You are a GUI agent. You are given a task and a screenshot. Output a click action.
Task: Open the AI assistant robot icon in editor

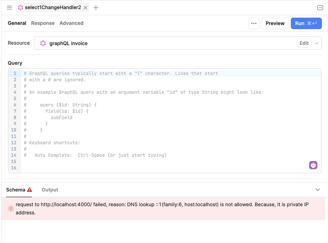tap(313, 165)
